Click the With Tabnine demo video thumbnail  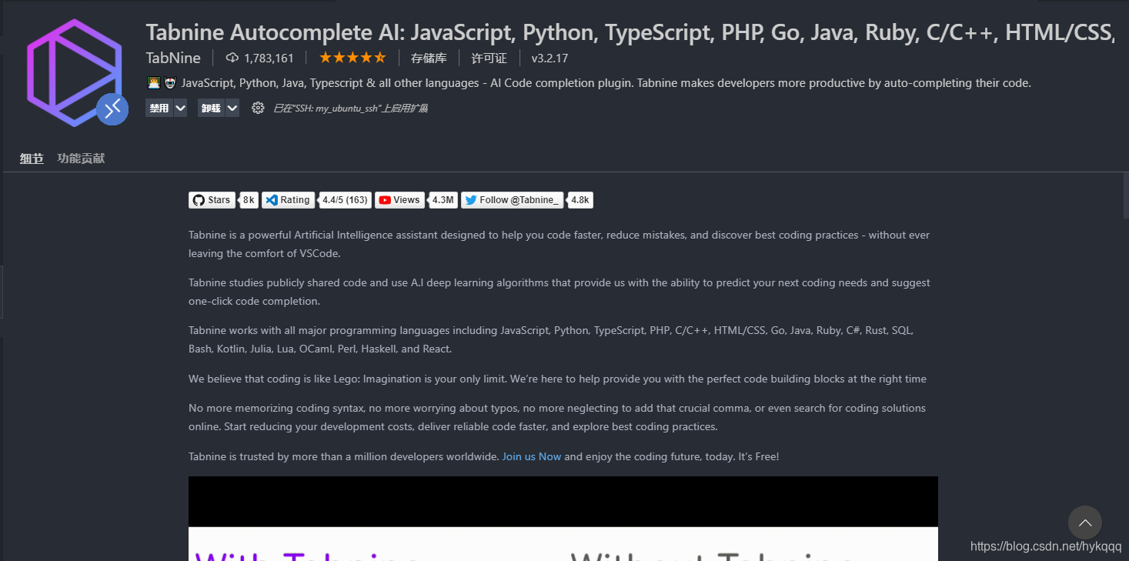click(563, 519)
